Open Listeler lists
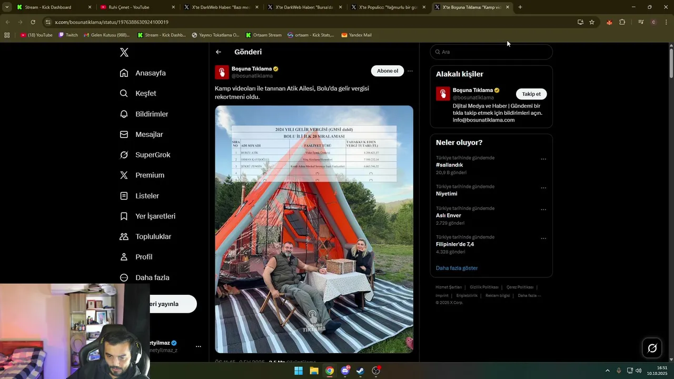The width and height of the screenshot is (674, 379). click(139, 196)
